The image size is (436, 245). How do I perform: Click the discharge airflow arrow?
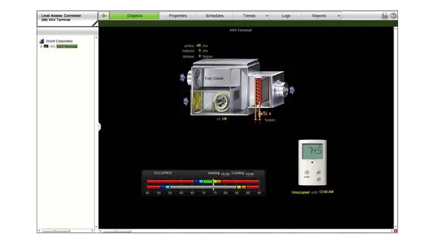tap(292, 90)
